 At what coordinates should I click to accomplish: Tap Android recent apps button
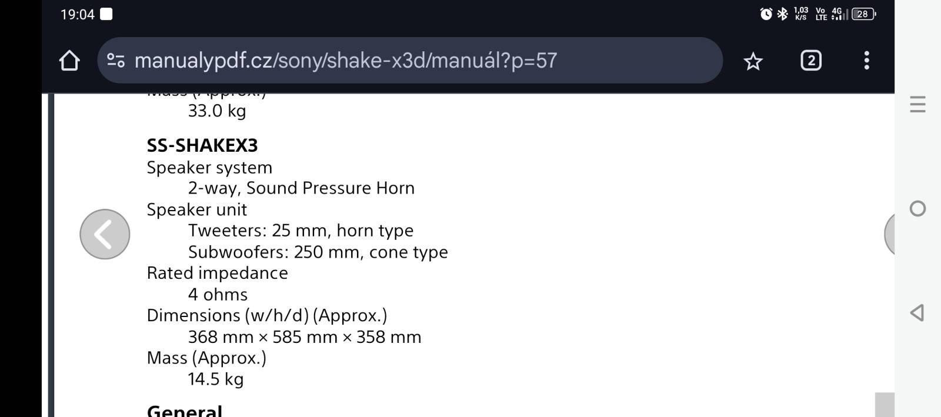coord(917,105)
